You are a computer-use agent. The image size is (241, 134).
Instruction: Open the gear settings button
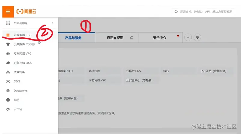197,37
